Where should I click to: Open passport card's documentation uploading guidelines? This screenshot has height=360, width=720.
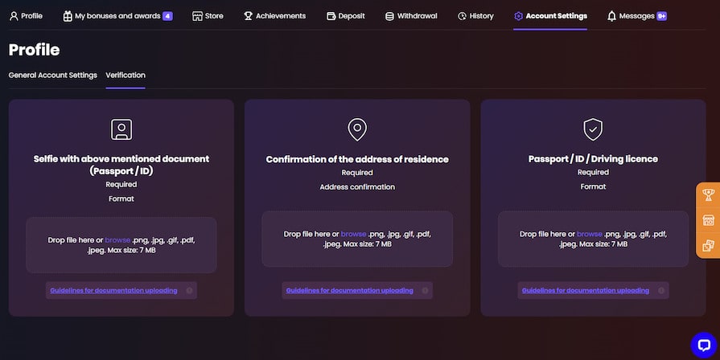coord(585,290)
